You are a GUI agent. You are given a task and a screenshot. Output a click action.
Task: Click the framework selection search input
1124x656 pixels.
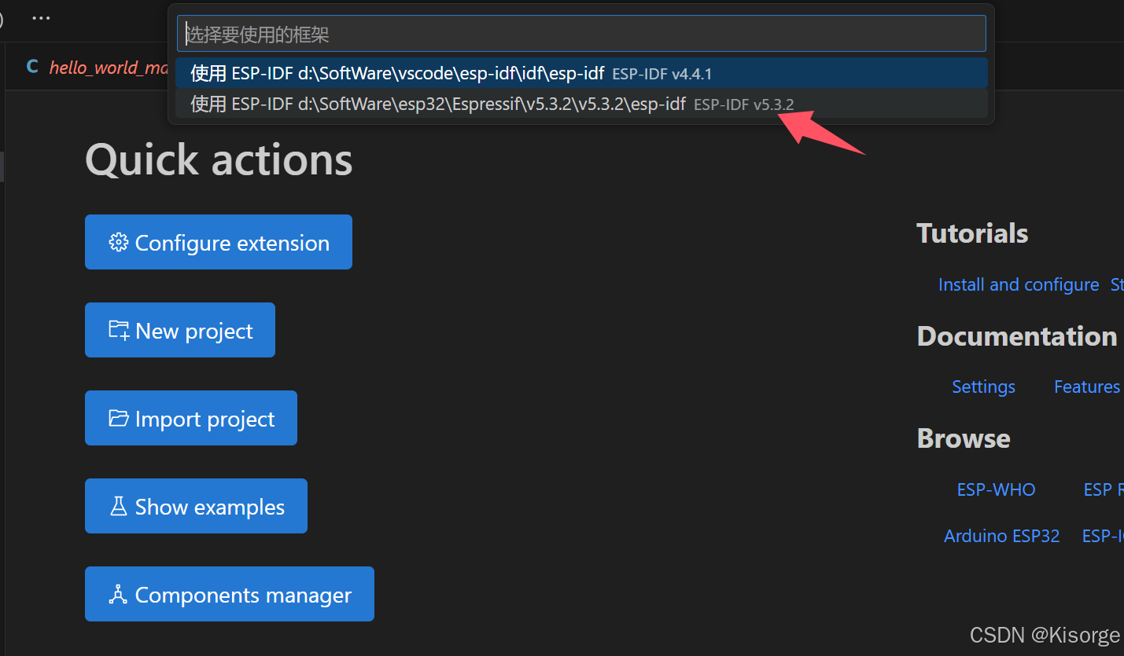[x=581, y=34]
